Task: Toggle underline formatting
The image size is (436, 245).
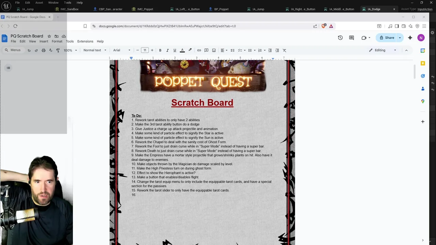Action: [175, 50]
